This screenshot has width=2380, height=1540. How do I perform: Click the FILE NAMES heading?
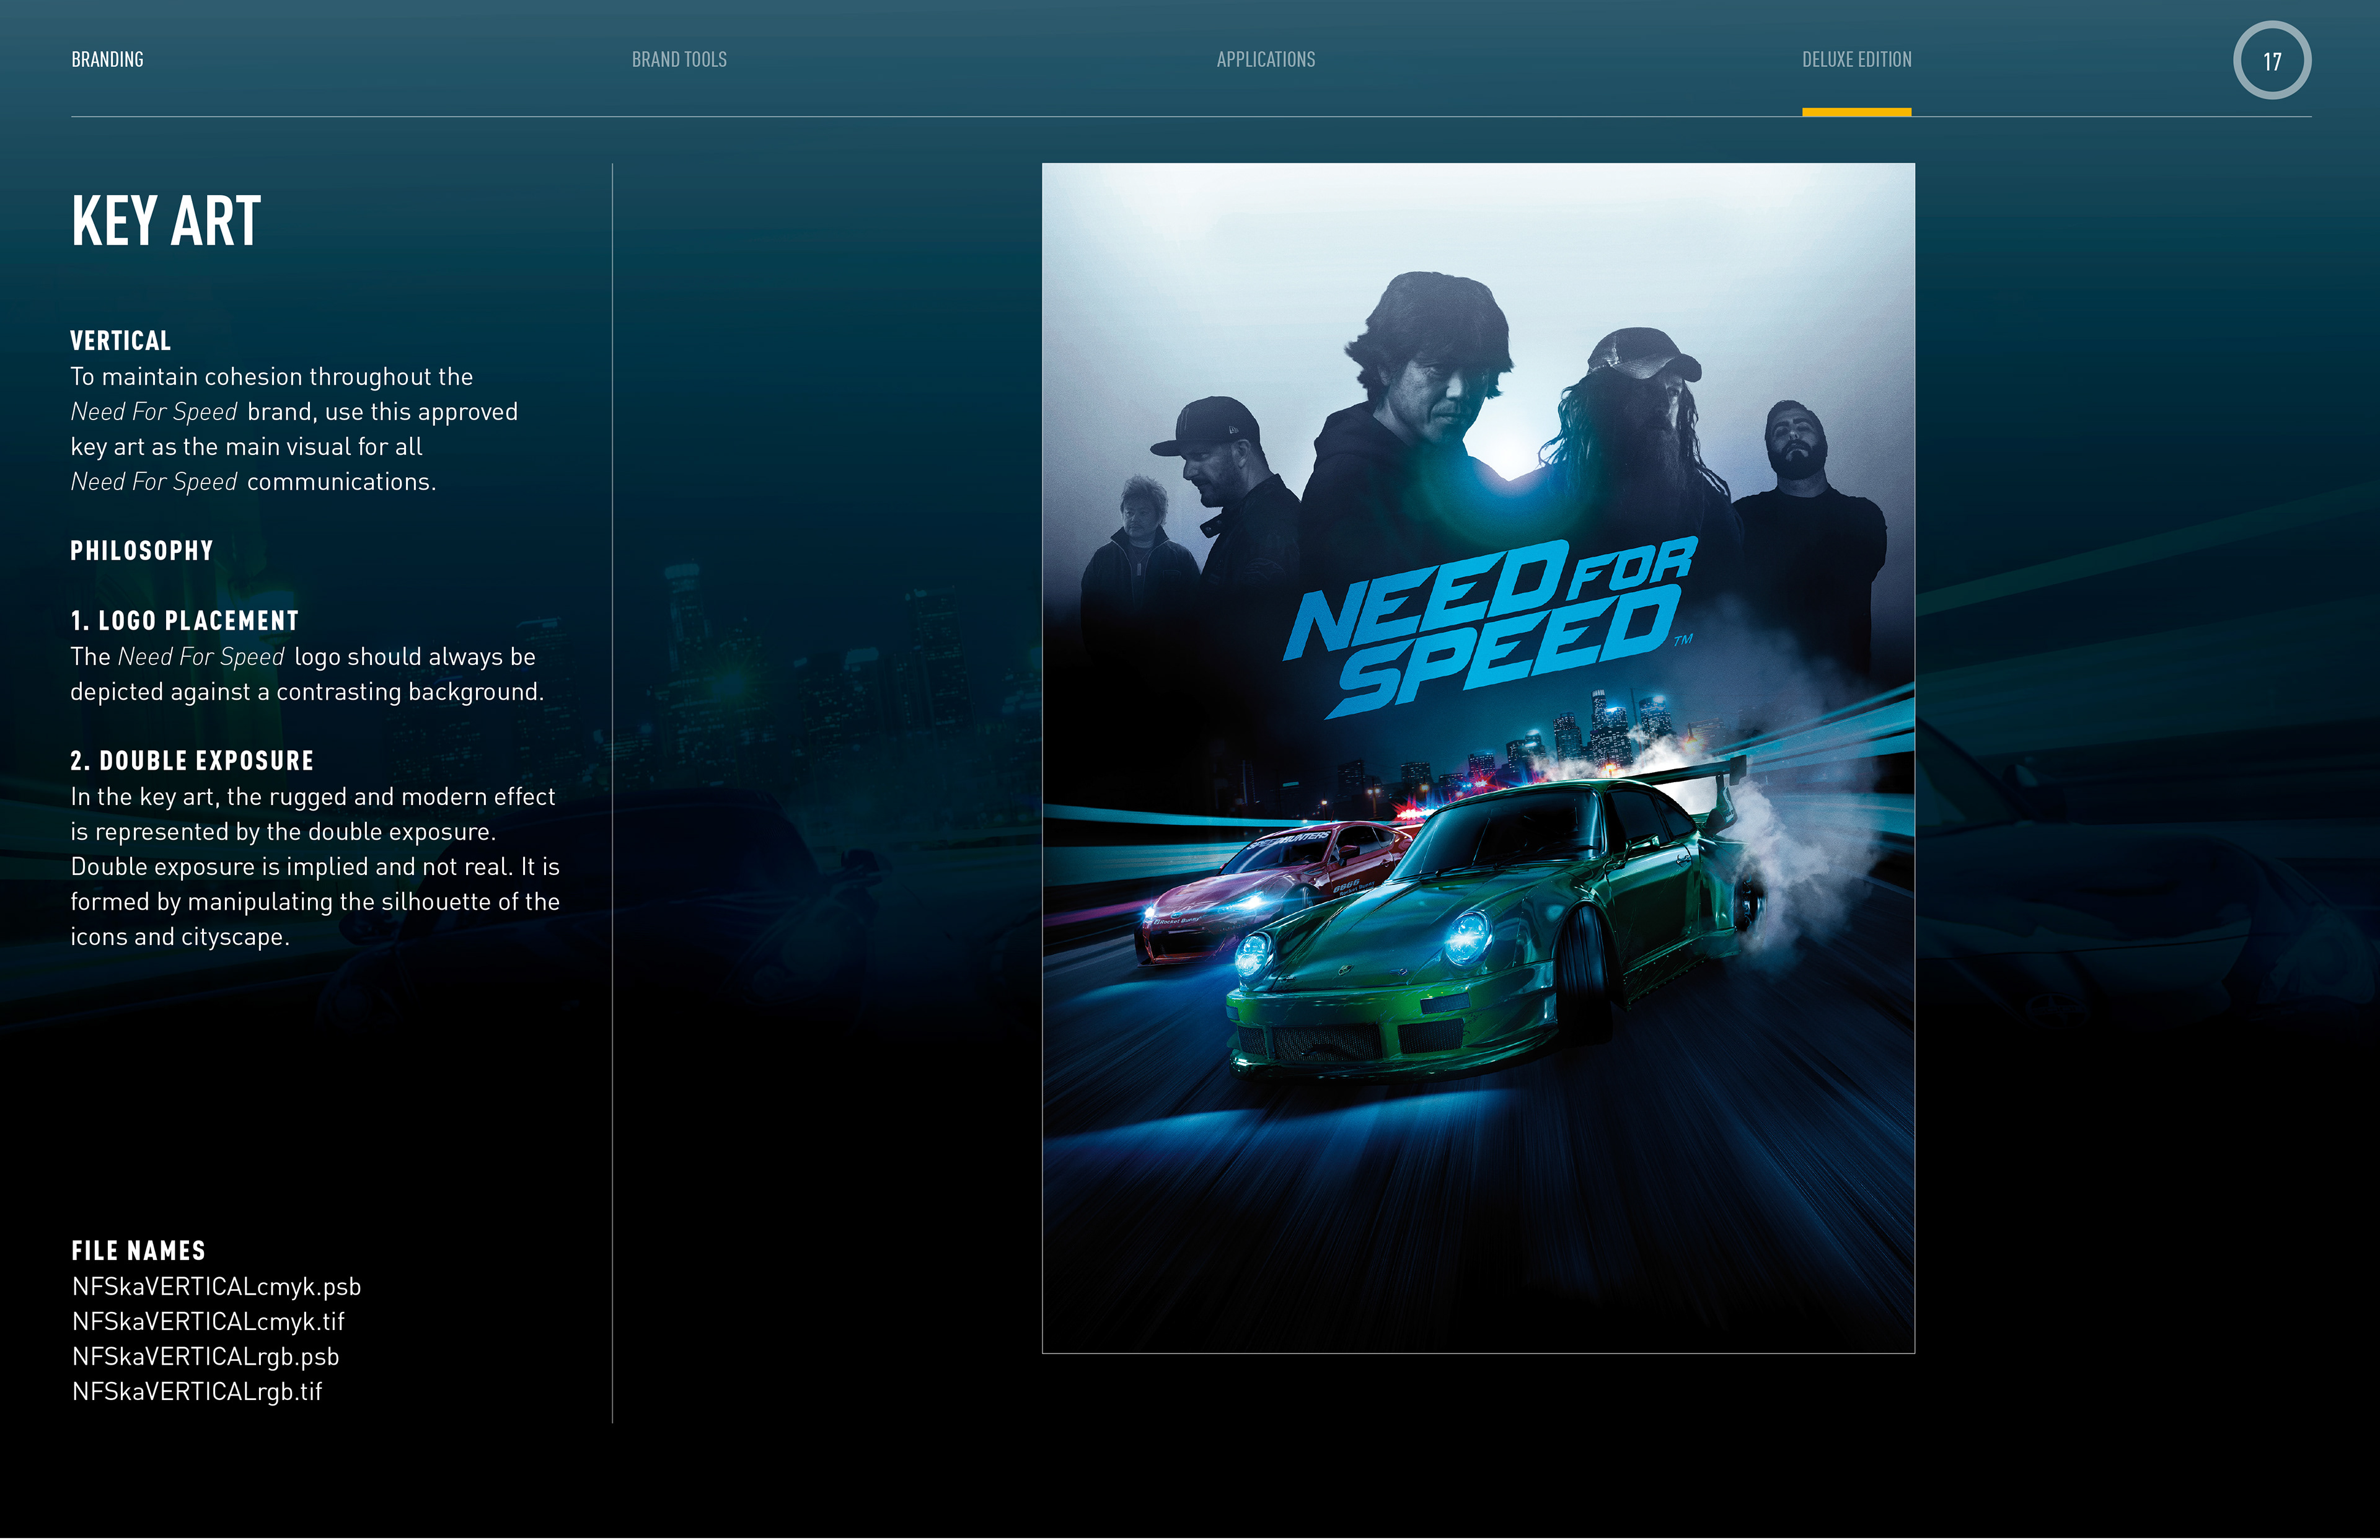pyautogui.click(x=138, y=1251)
